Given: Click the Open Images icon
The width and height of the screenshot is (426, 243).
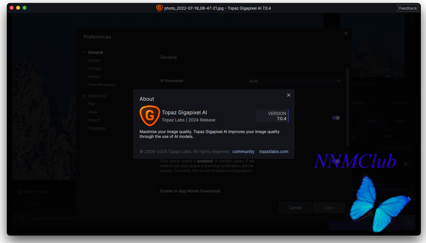Looking at the screenshot, I should (20, 191).
